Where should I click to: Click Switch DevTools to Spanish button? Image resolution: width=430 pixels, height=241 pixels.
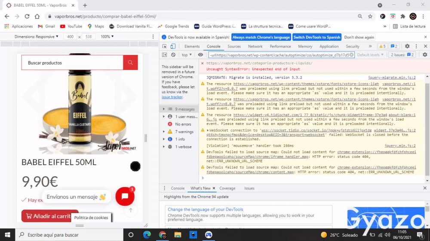(317, 37)
